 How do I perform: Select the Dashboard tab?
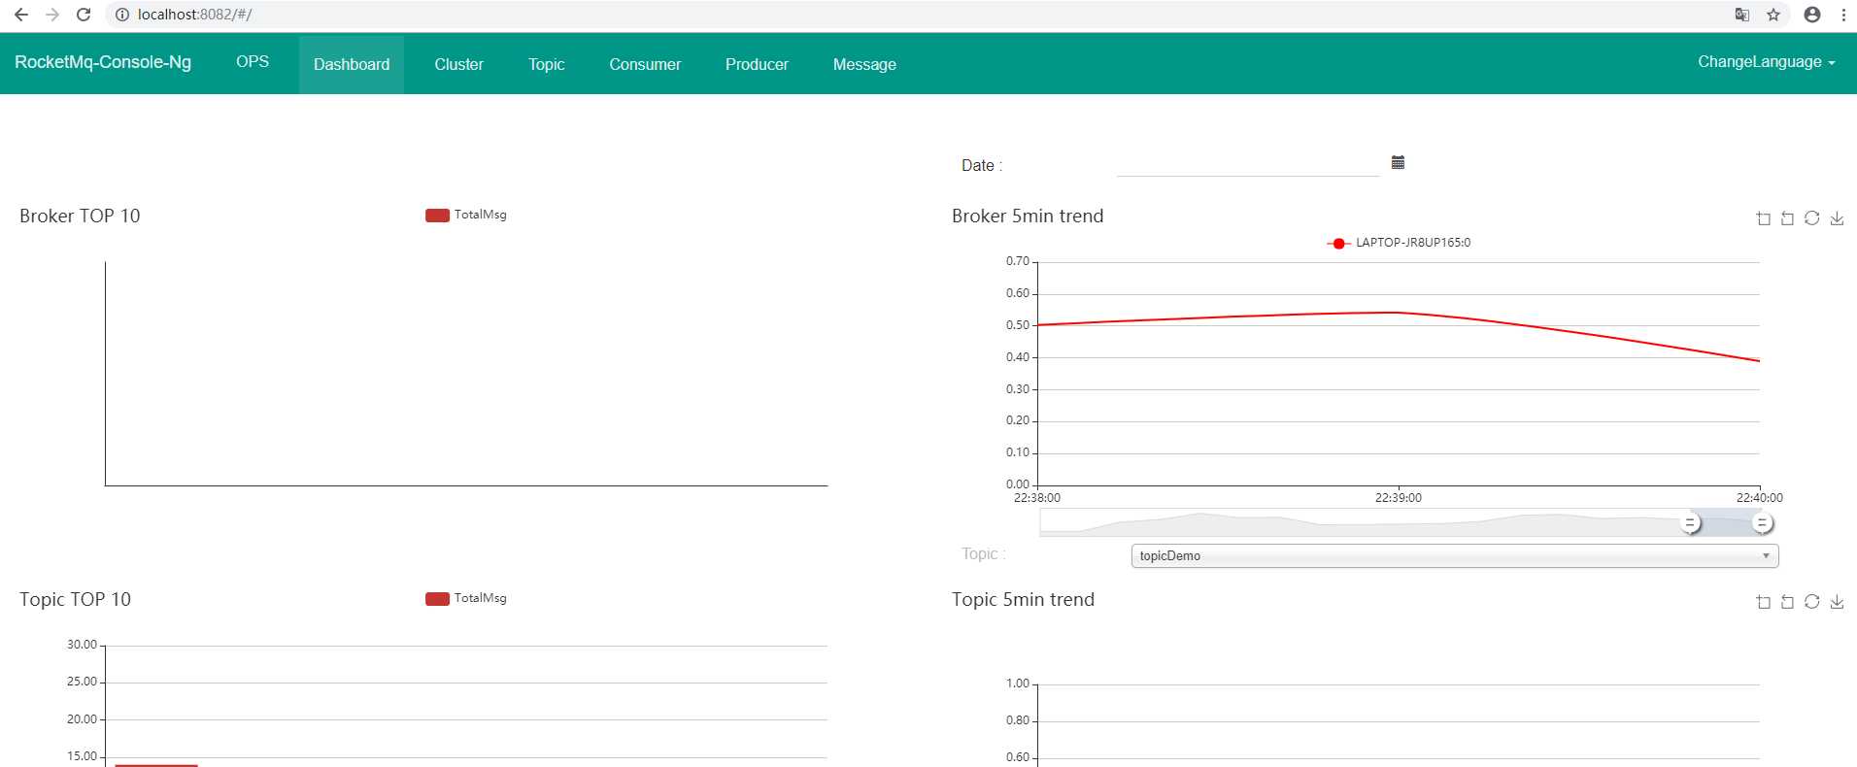coord(352,64)
